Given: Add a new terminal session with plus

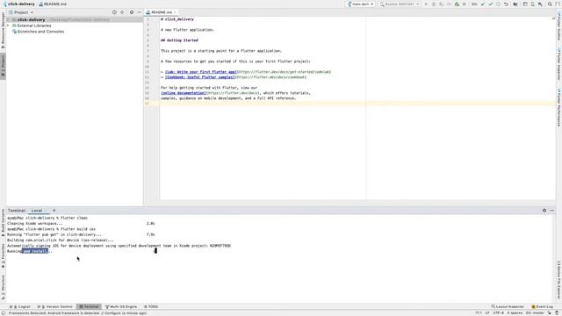Looking at the screenshot, I should pyautogui.click(x=54, y=211).
